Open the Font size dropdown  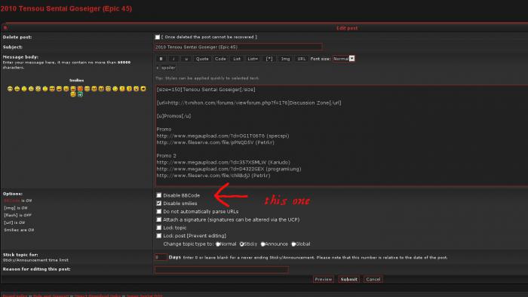[344, 59]
